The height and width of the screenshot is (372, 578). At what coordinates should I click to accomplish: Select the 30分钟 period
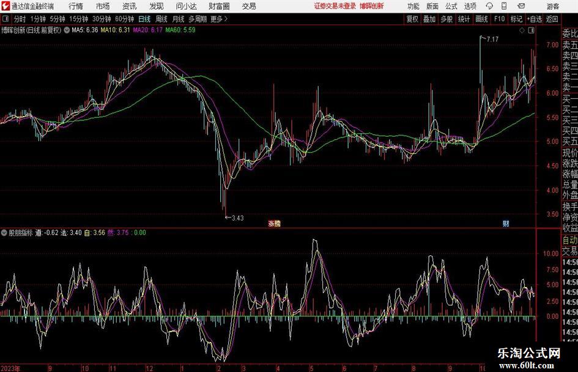click(102, 19)
